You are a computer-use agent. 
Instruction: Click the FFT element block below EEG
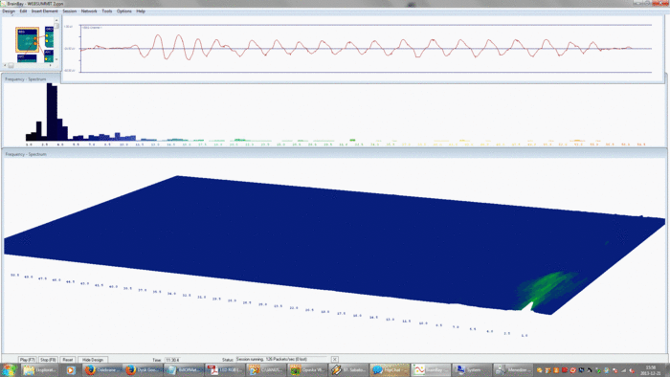[x=27, y=58]
